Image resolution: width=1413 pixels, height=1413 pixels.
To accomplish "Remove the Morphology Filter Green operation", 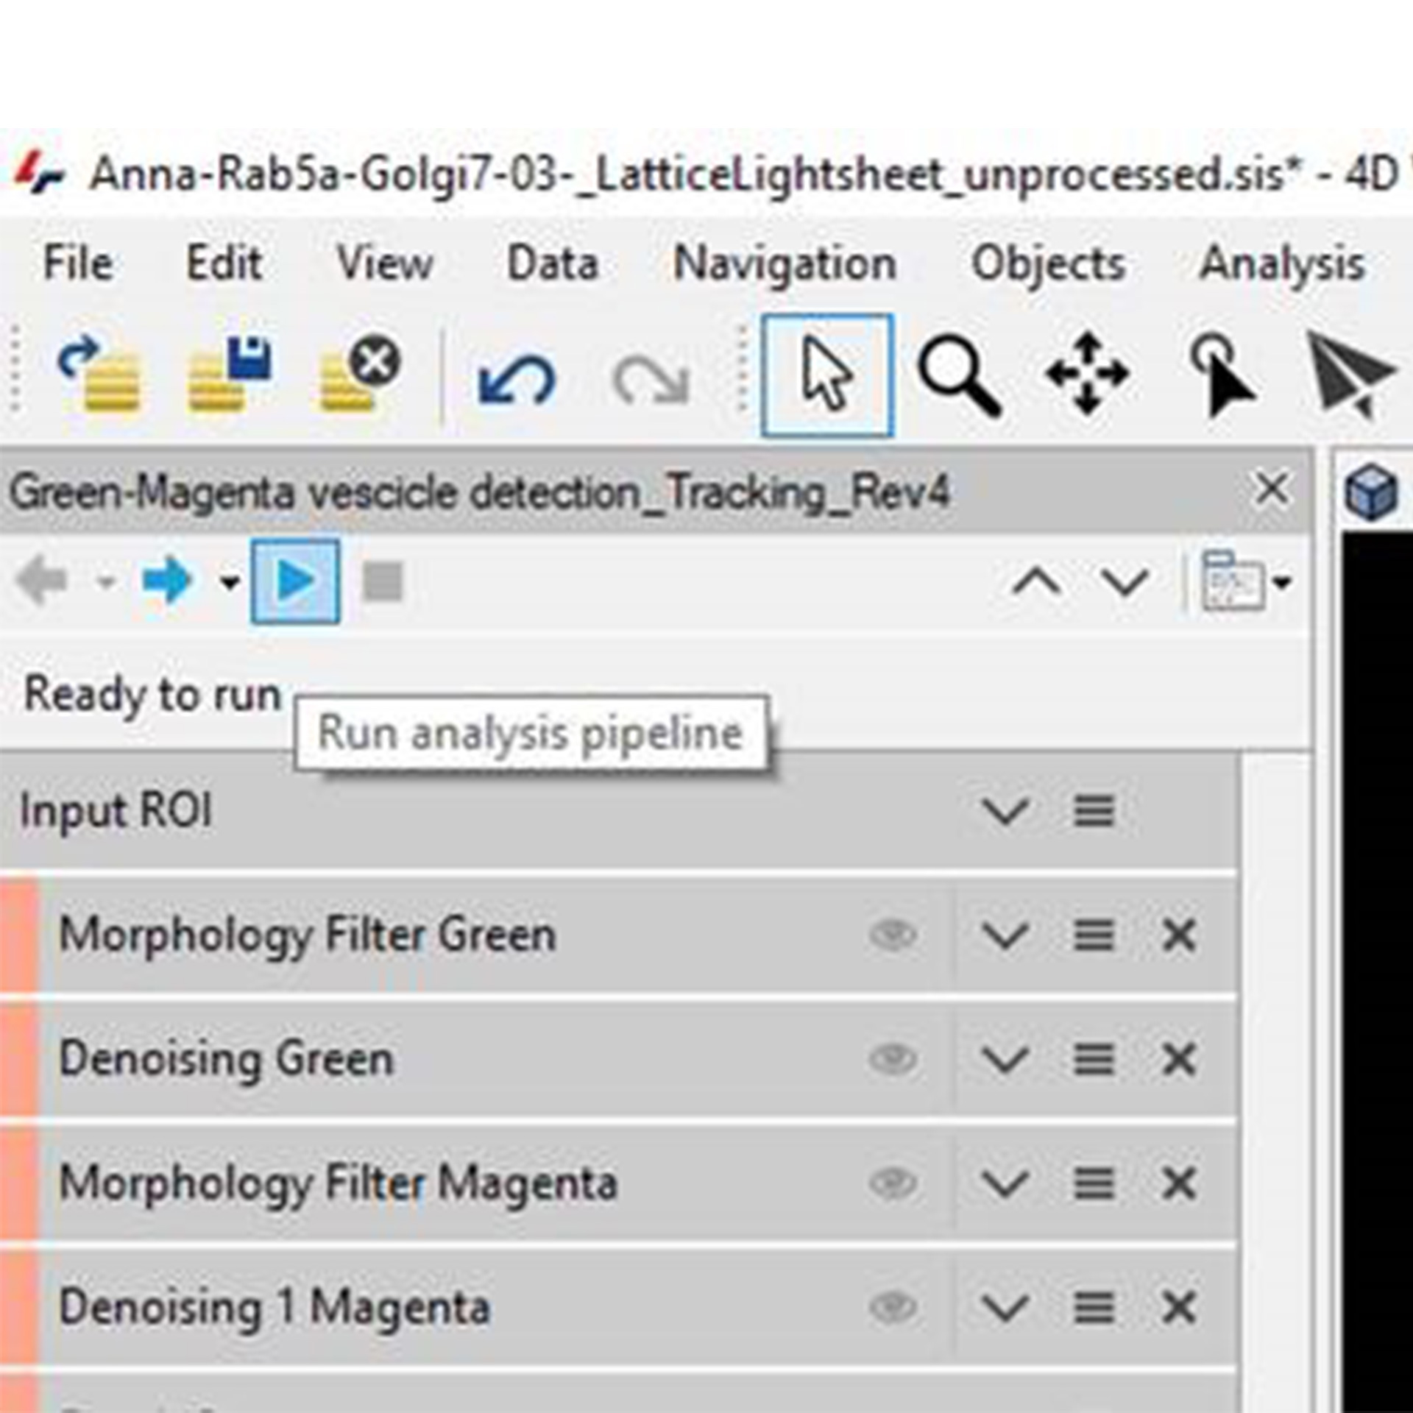I will [x=1179, y=935].
